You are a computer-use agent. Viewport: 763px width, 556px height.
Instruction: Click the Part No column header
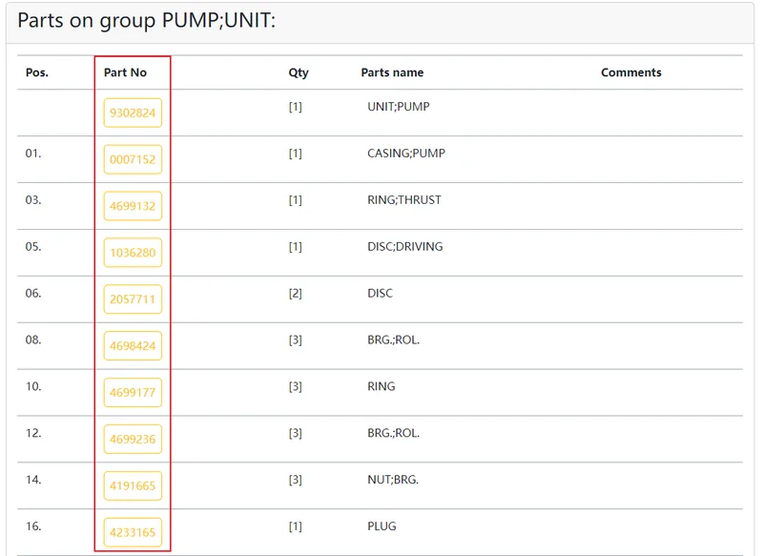[125, 72]
